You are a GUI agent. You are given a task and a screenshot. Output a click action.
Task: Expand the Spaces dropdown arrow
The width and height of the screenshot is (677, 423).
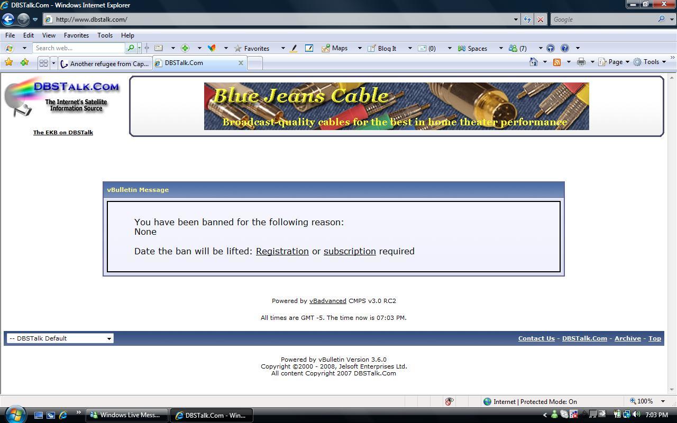coord(501,48)
